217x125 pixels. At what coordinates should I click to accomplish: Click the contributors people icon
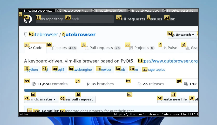(x=186, y=84)
